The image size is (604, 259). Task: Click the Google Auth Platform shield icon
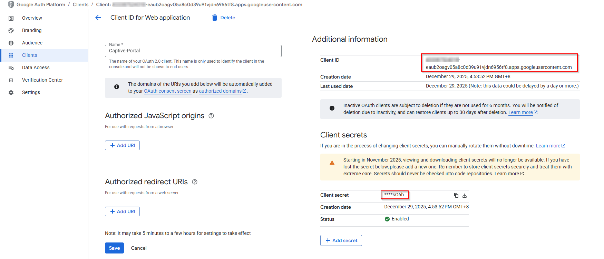coord(11,4)
